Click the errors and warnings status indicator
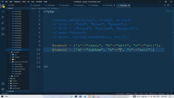This screenshot has height=98, width=174. (x=5, y=94)
